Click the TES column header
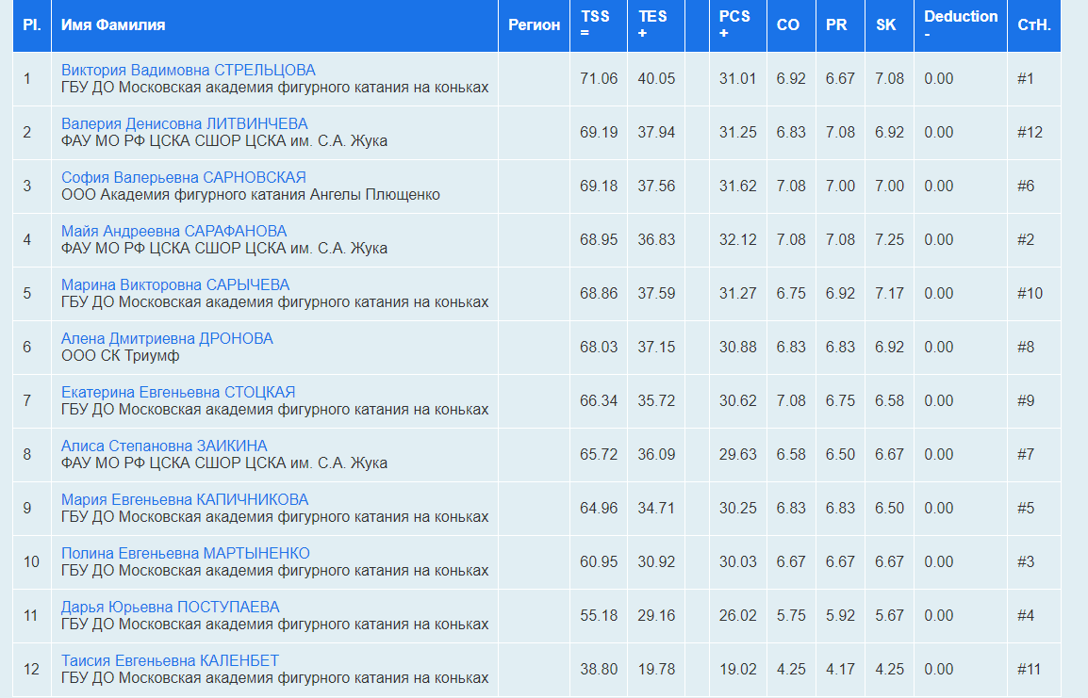The height and width of the screenshot is (698, 1088). pyautogui.click(x=652, y=24)
